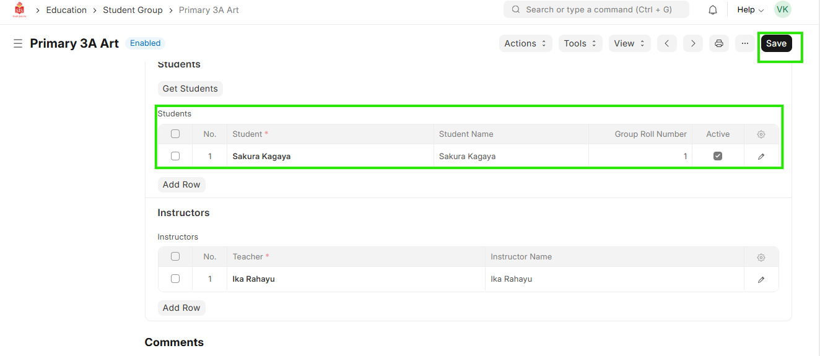Click the notification bell icon
Viewport: 820px width, 356px height.
(713, 10)
